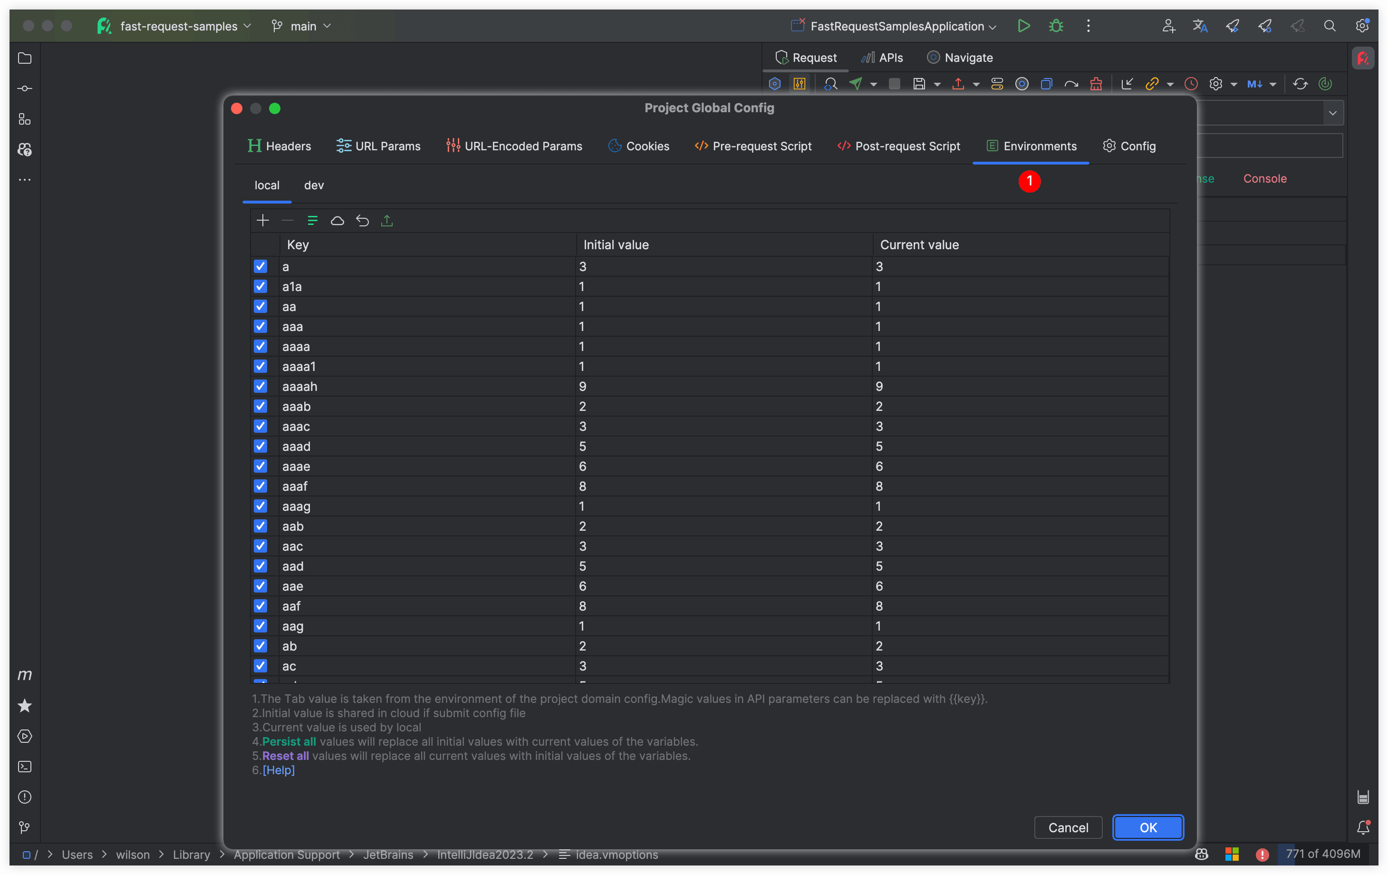The height and width of the screenshot is (875, 1388).
Task: Switch to the dev environment tab
Action: 314,185
